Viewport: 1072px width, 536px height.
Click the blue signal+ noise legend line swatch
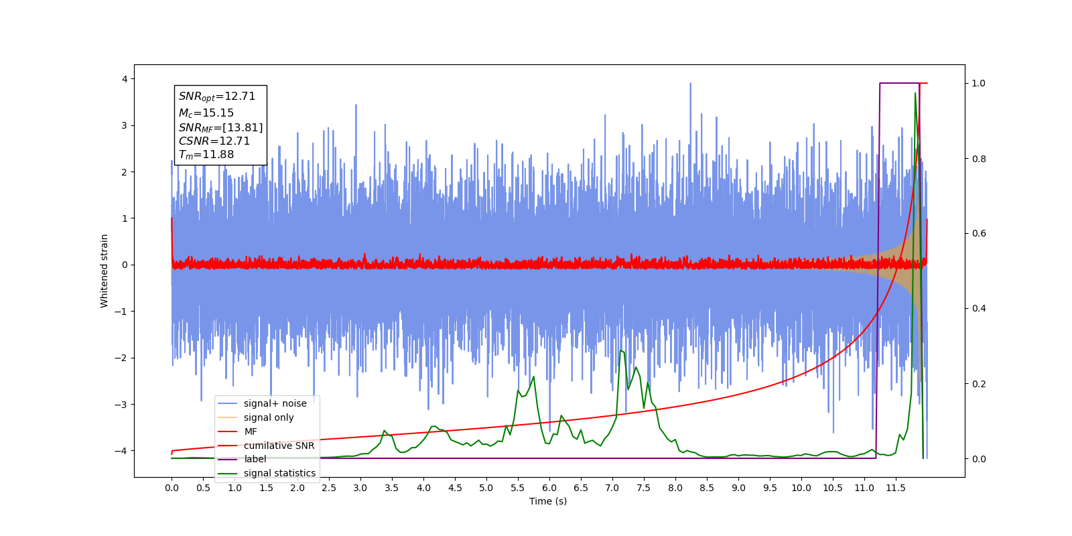pos(228,403)
